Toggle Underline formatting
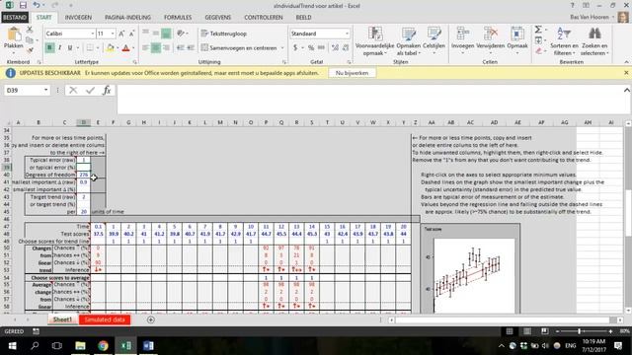This screenshot has width=632, height=355. pyautogui.click(x=70, y=48)
